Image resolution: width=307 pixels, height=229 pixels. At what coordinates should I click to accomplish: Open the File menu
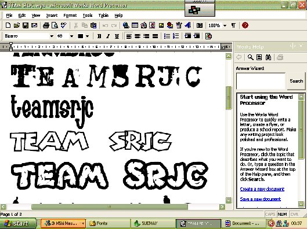(x=9, y=15)
